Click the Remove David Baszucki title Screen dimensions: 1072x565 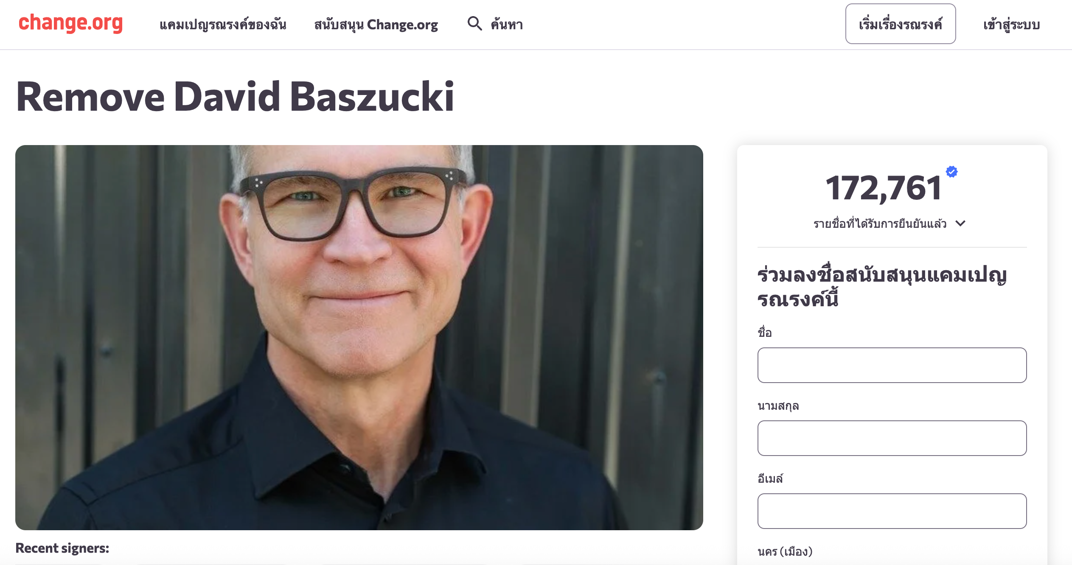coord(235,97)
